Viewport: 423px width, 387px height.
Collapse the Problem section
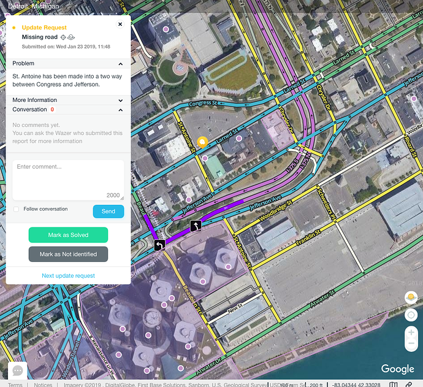(121, 64)
